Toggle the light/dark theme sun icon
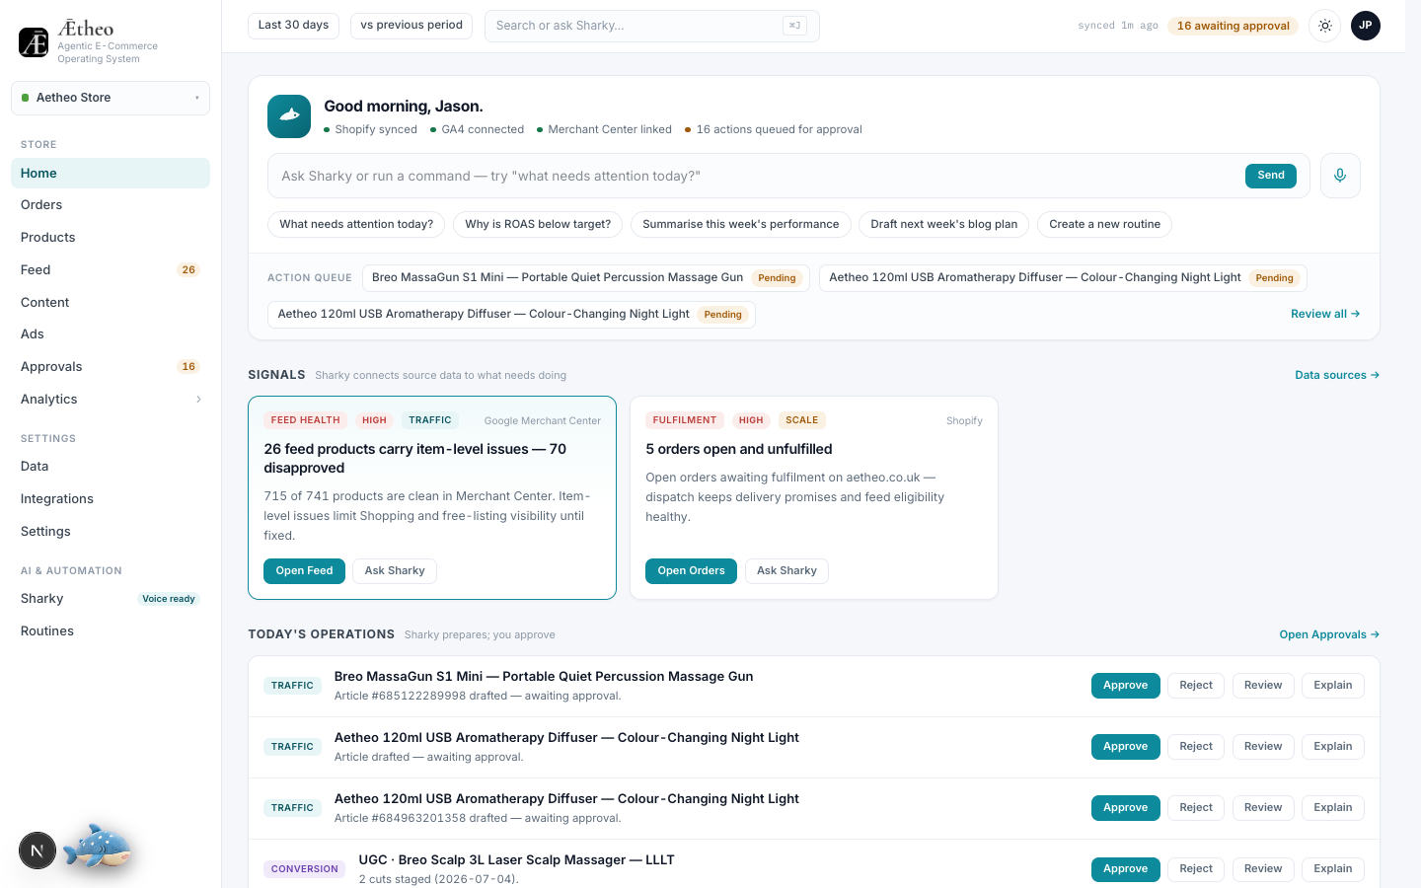Viewport: 1421px width, 888px height. tap(1325, 26)
